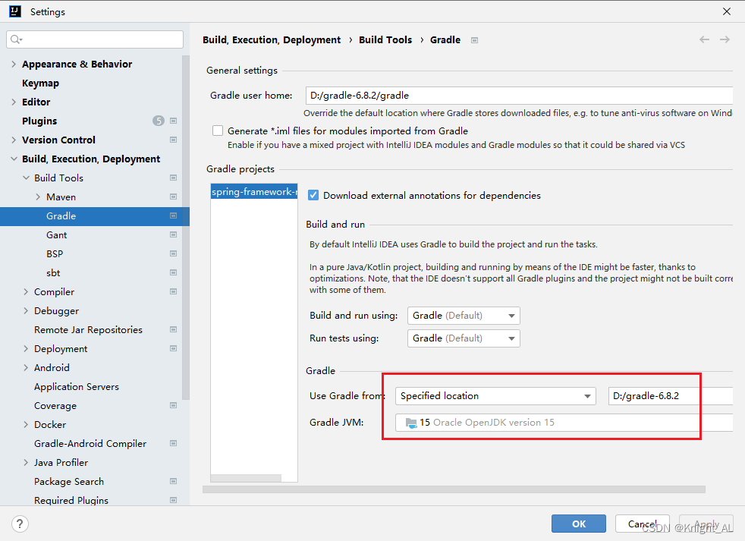The height and width of the screenshot is (541, 745).
Task: Expand the Debugger node
Action: coord(26,311)
